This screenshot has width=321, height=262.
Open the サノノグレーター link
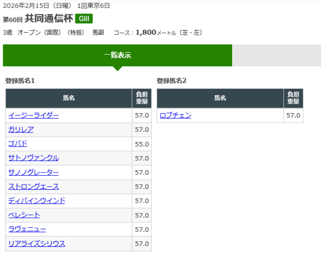[x=34, y=172]
